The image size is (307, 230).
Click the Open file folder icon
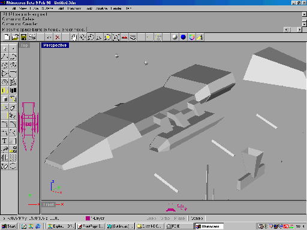pos(15,37)
